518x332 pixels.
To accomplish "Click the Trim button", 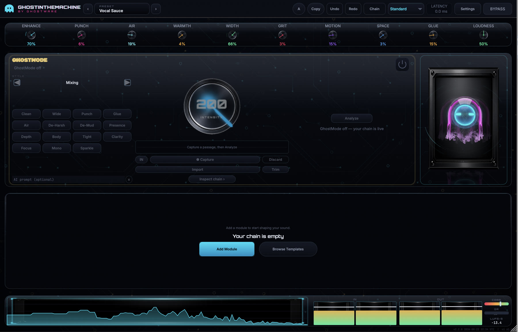I will (275, 170).
